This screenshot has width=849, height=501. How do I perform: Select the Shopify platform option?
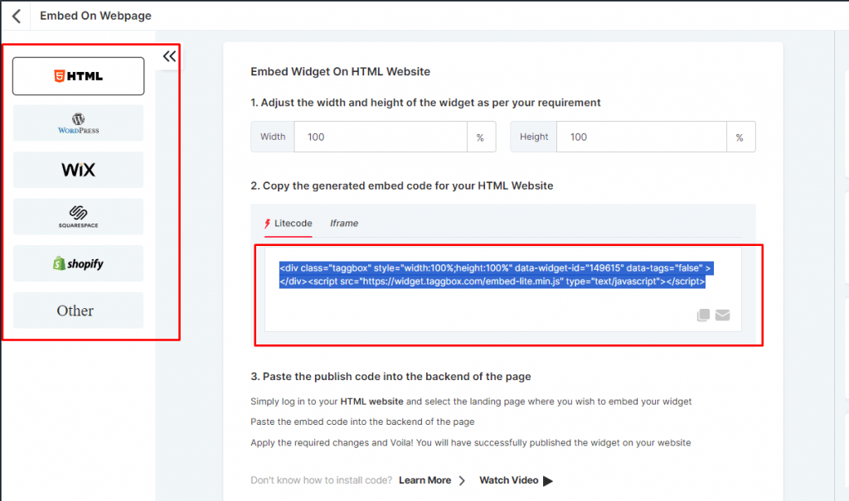click(78, 263)
